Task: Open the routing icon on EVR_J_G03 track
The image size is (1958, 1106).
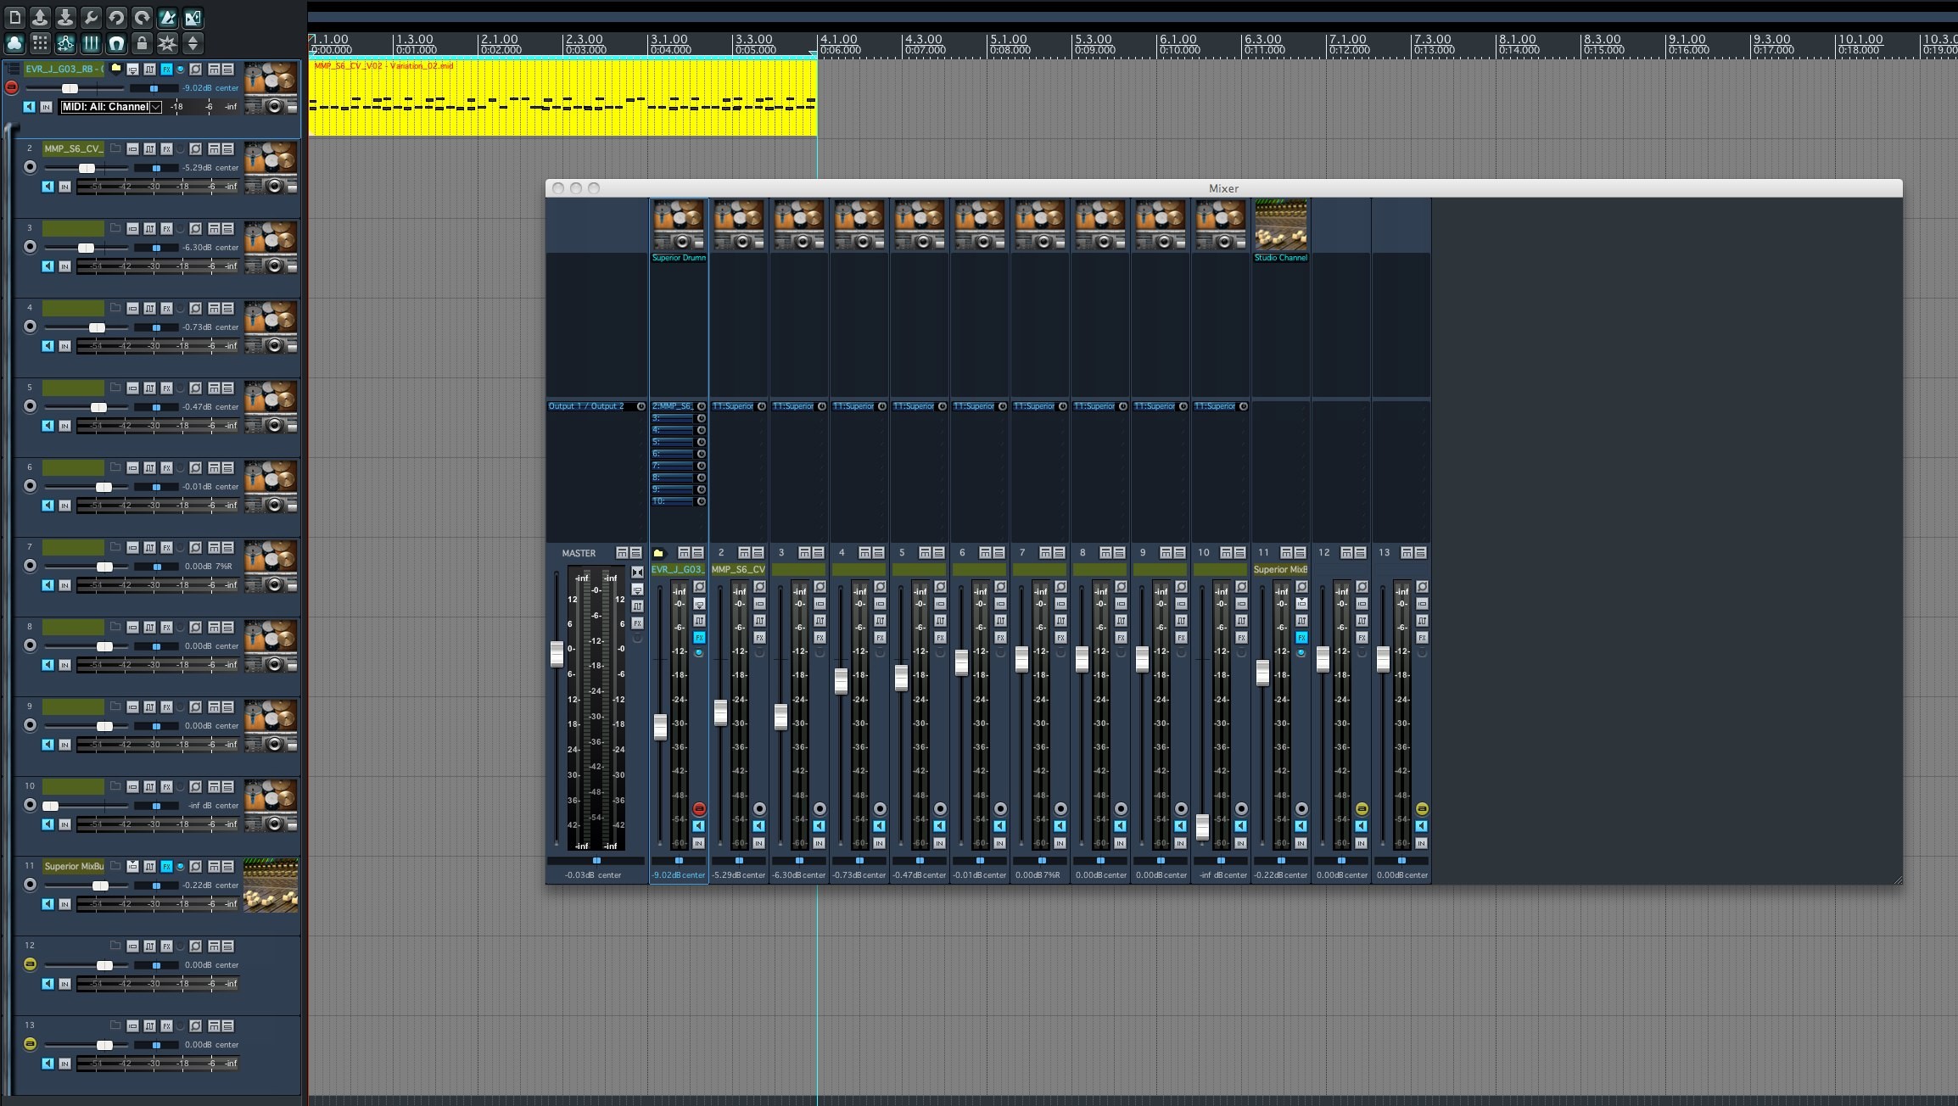Action: point(133,70)
